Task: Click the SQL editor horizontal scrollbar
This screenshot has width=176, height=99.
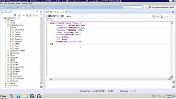Action: [110, 79]
